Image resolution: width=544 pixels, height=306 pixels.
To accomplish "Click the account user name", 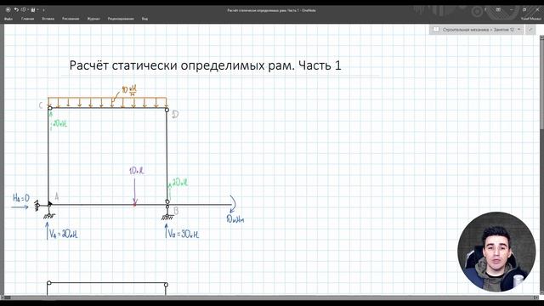I will 530,19.
